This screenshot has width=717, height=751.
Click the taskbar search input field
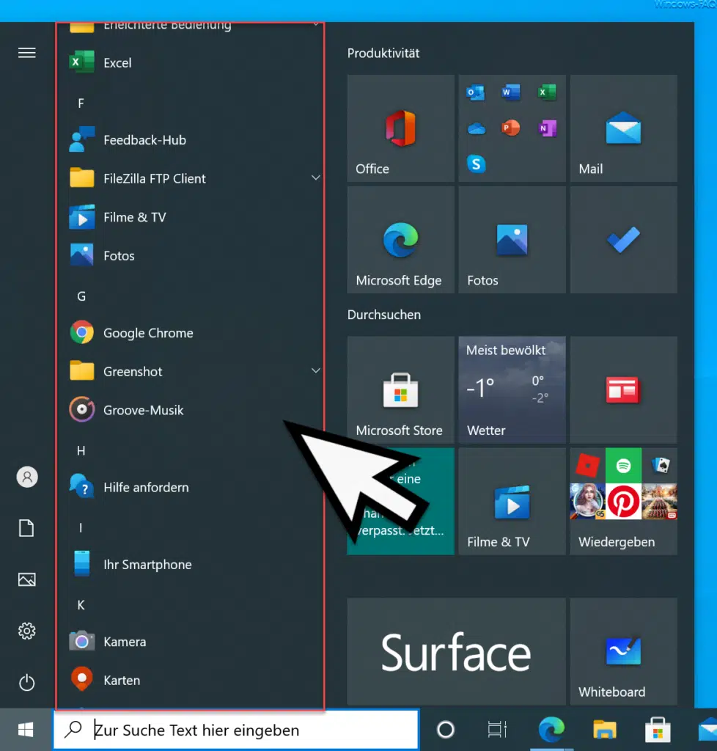(x=235, y=730)
